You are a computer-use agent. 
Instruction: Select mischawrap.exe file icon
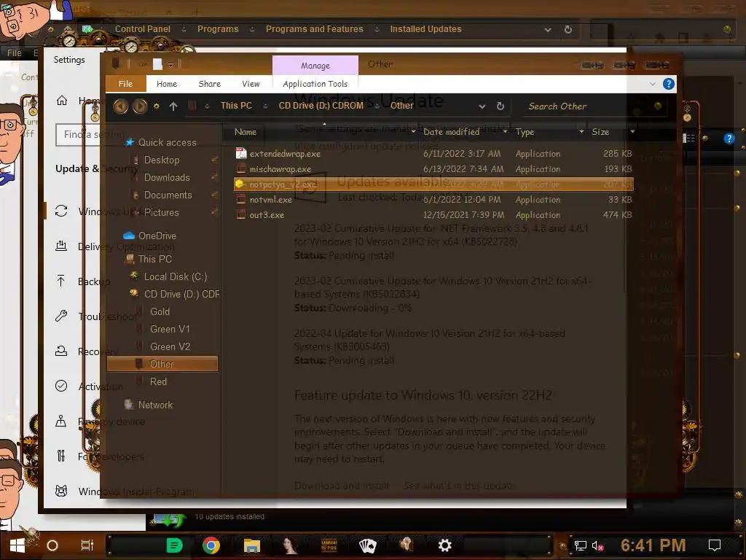click(241, 168)
